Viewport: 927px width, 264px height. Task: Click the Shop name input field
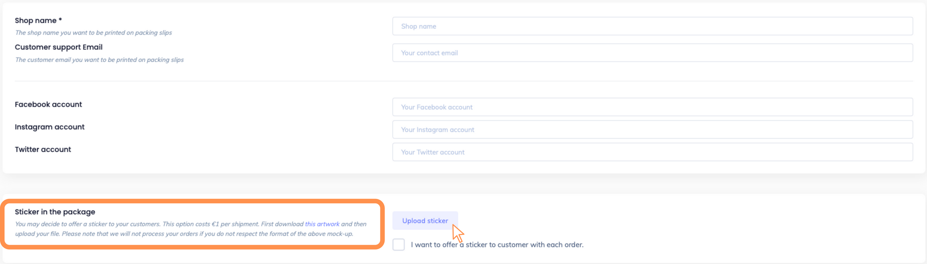click(652, 26)
